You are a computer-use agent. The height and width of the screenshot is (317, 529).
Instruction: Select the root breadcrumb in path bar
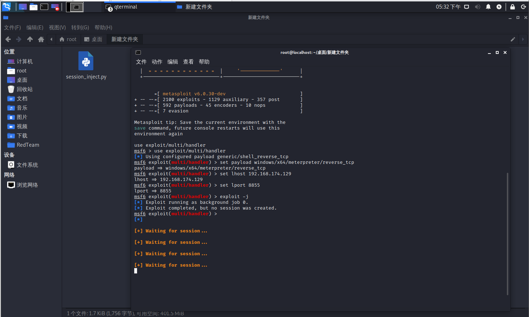68,39
